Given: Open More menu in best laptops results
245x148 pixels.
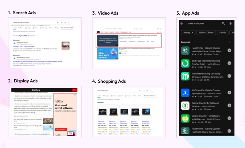Looking at the screenshot, I should [x=134, y=96].
